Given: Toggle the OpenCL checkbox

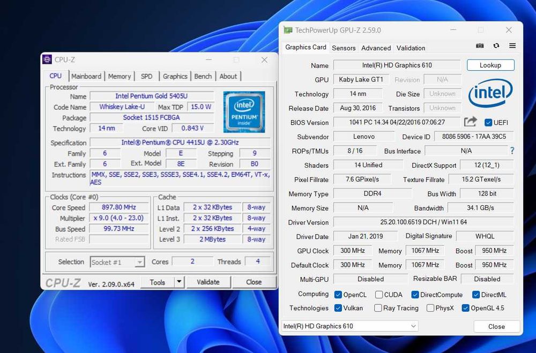Looking at the screenshot, I should (338, 295).
